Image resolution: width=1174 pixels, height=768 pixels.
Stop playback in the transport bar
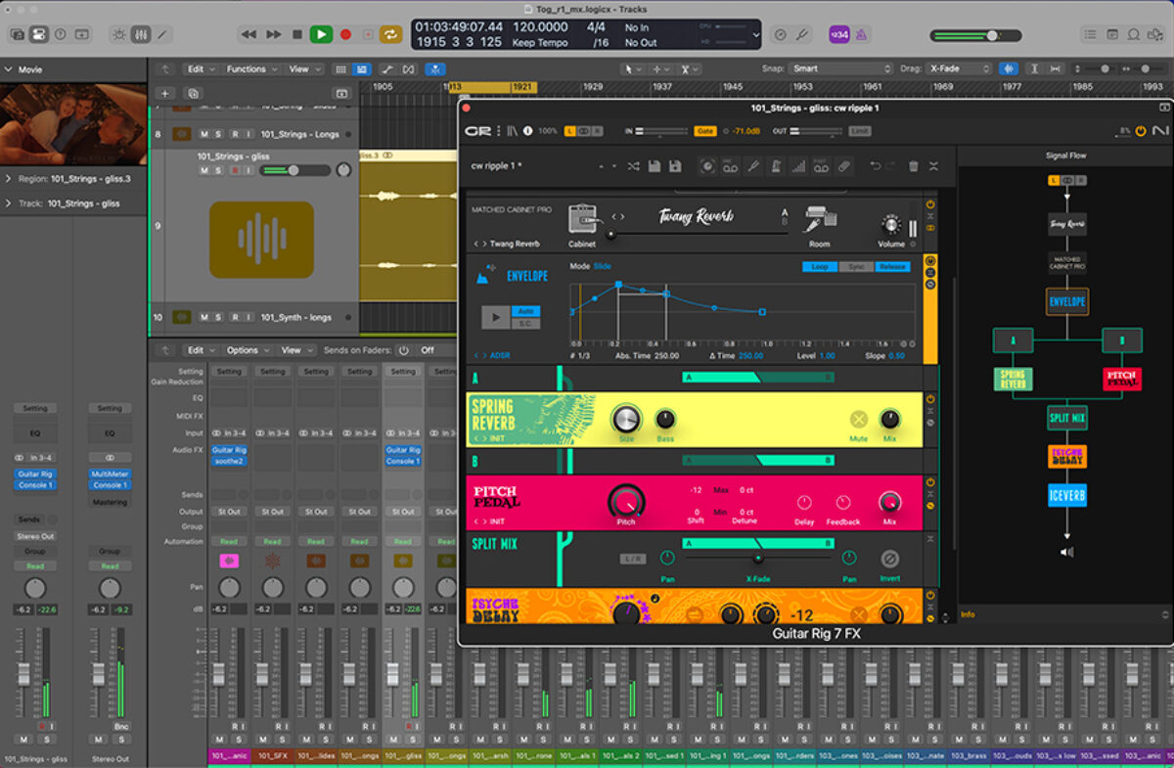(297, 34)
